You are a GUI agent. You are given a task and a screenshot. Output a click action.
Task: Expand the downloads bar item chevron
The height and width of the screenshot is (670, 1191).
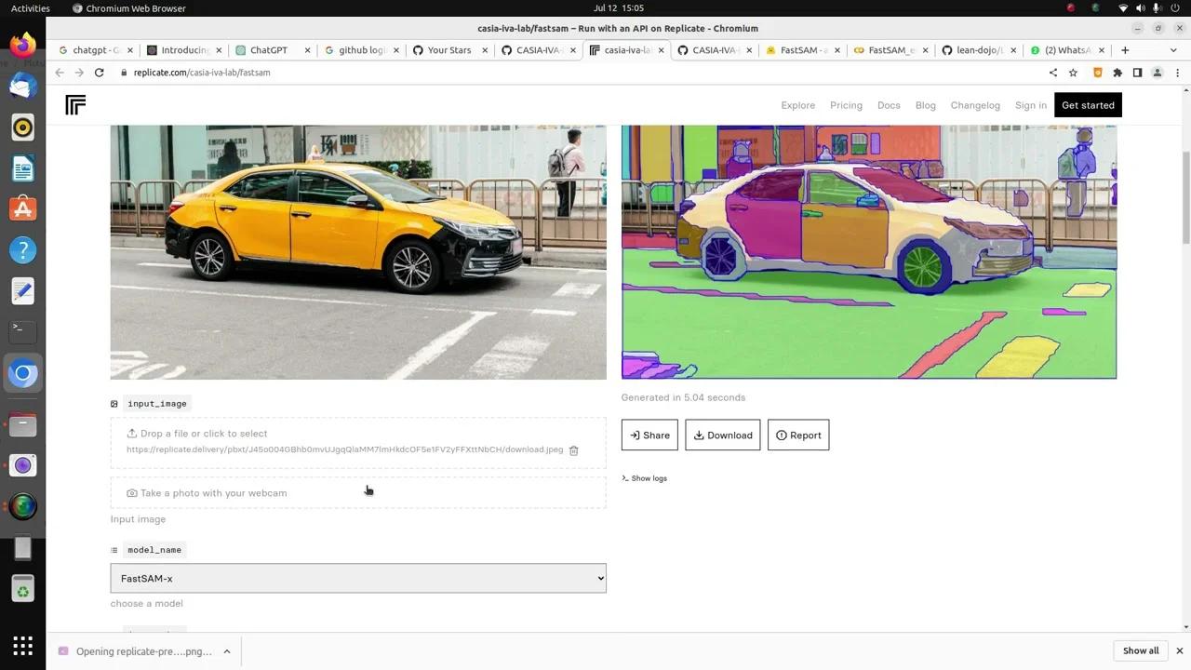click(x=226, y=650)
